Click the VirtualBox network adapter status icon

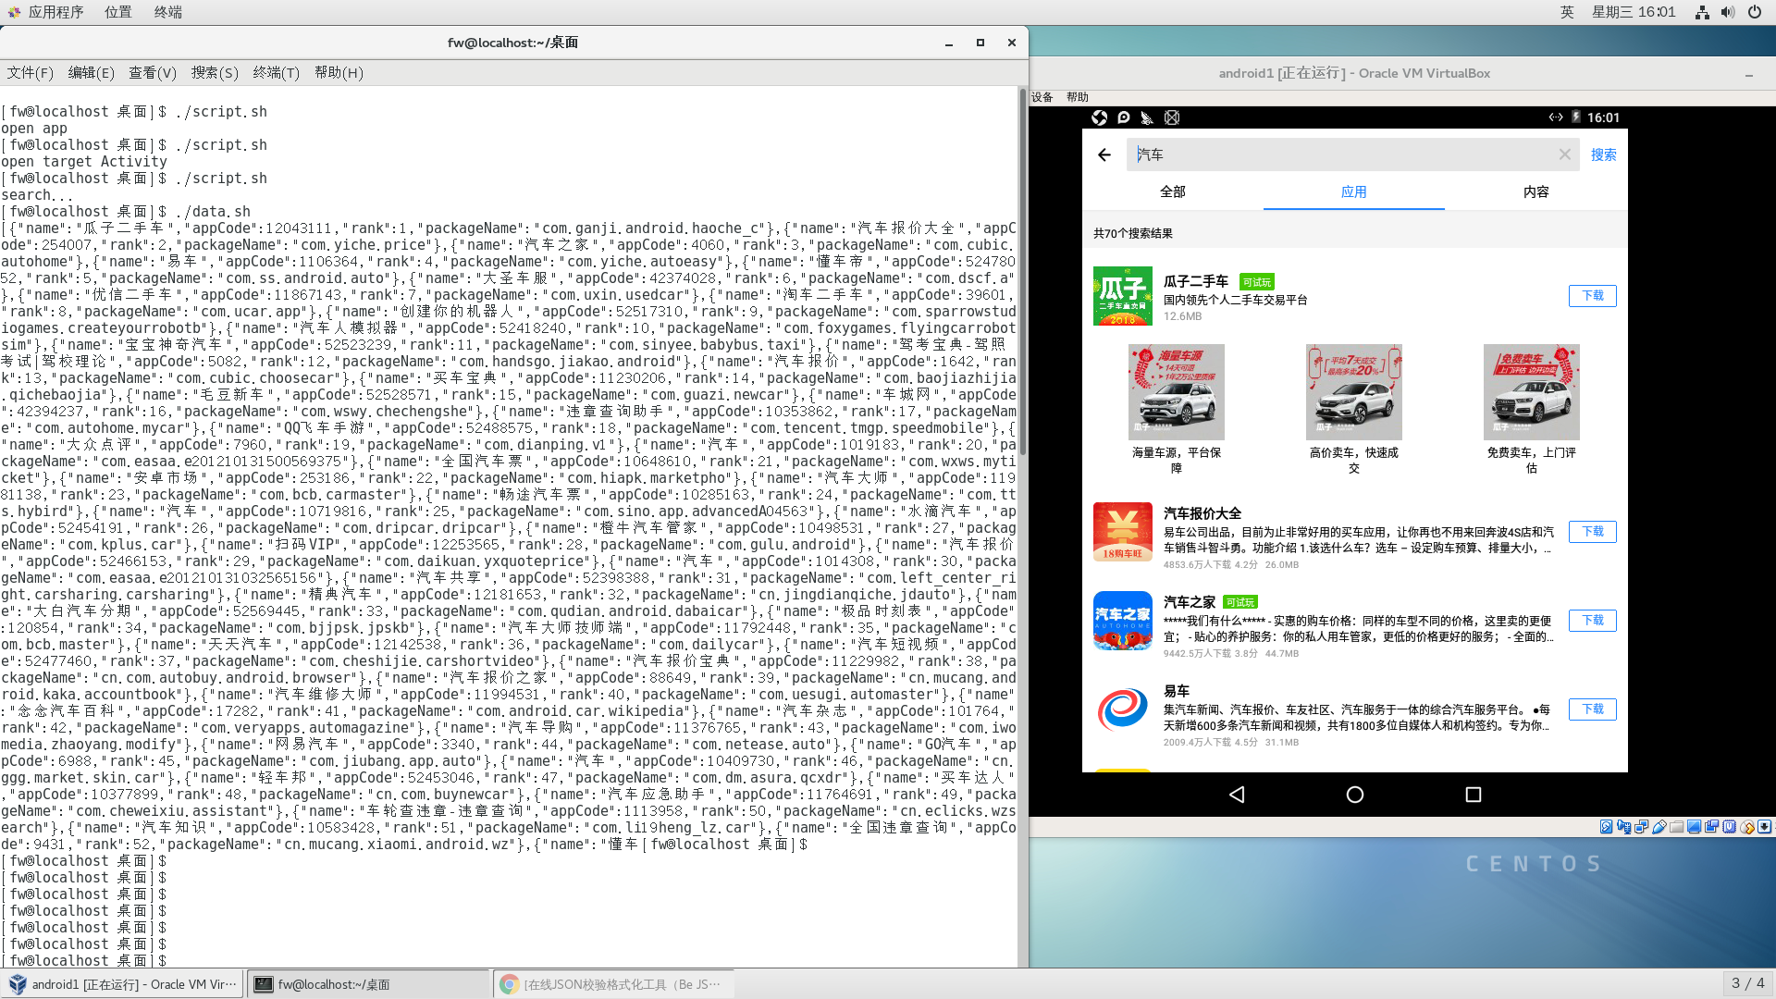[x=1641, y=827]
